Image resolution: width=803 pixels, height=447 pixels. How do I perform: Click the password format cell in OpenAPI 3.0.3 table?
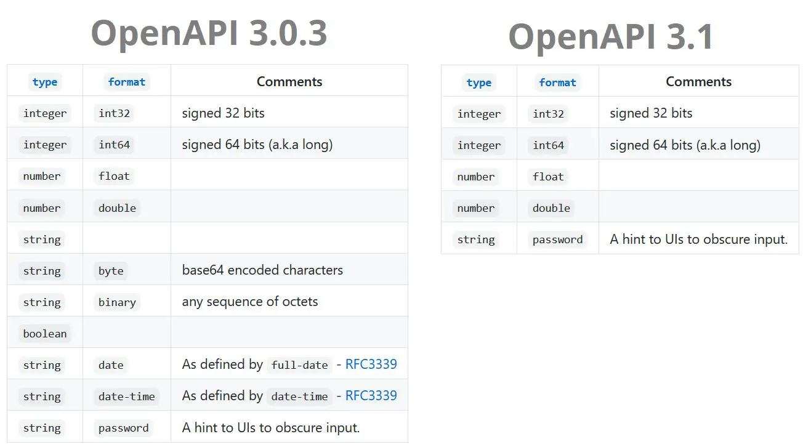click(123, 428)
